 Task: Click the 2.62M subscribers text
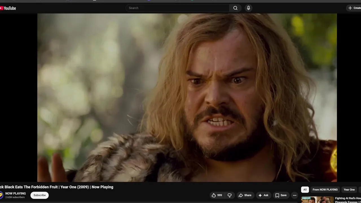point(15,197)
